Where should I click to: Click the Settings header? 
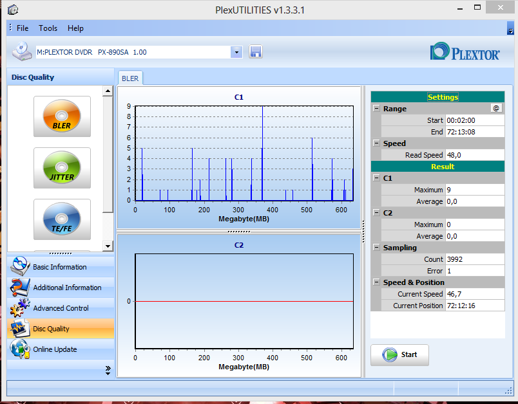[437, 97]
